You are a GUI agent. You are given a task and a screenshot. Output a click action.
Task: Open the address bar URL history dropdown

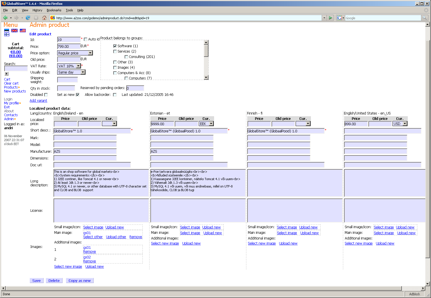tap(324, 18)
